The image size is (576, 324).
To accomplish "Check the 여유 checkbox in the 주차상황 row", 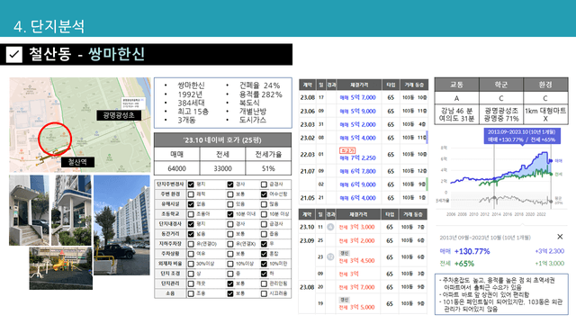I will pyautogui.click(x=191, y=254).
